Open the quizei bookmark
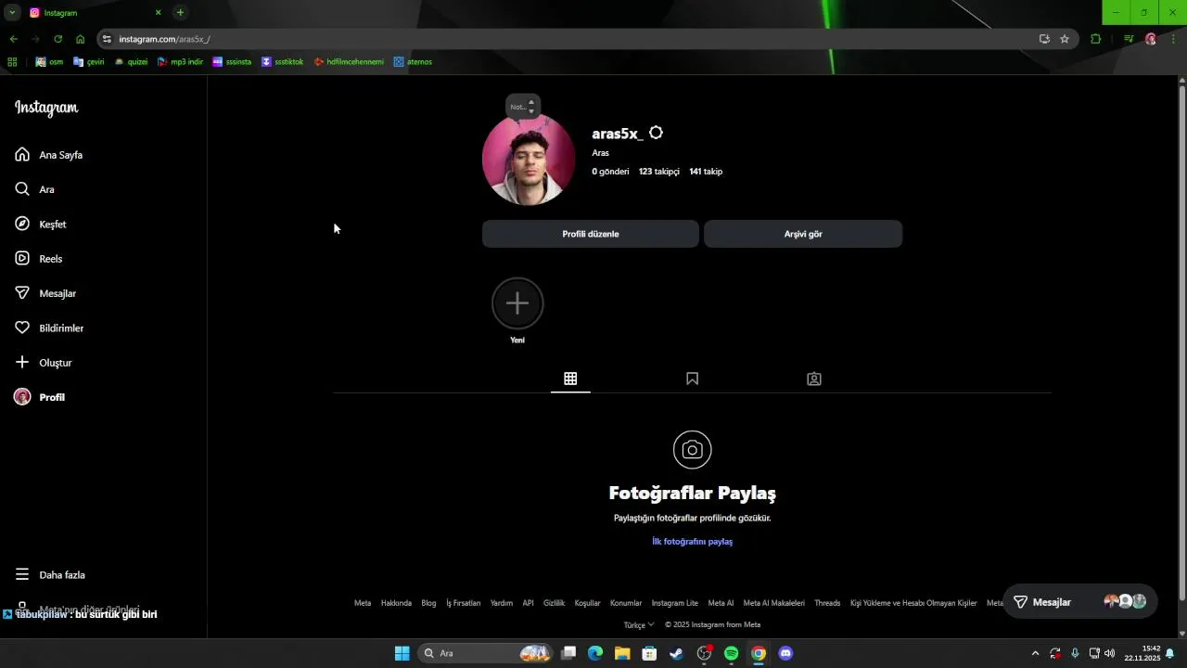The height and width of the screenshot is (668, 1187). 131,62
